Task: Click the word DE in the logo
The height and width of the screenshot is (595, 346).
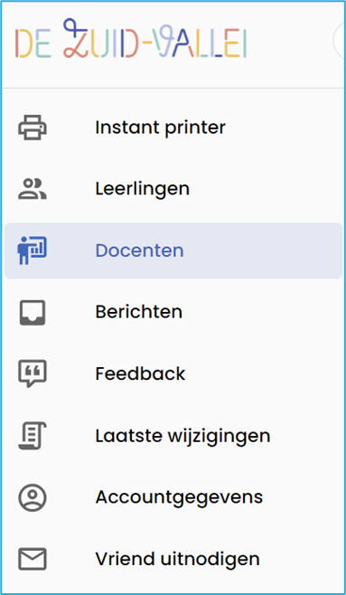Action: point(33,43)
